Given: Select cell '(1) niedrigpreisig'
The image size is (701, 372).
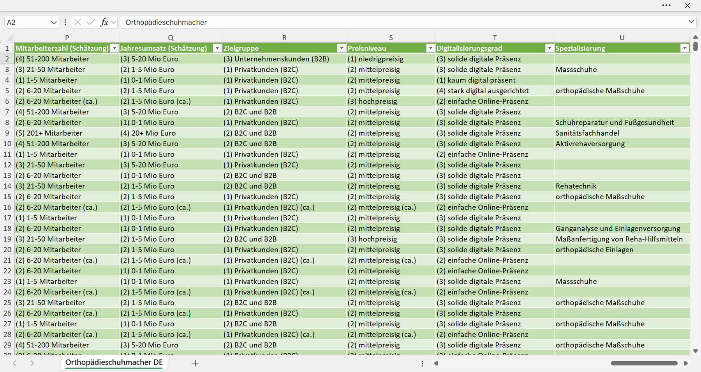Looking at the screenshot, I should tap(391, 59).
